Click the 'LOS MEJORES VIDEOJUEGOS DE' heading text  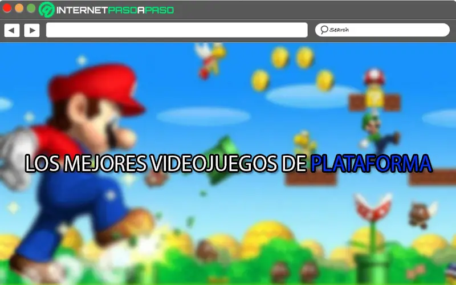point(166,164)
